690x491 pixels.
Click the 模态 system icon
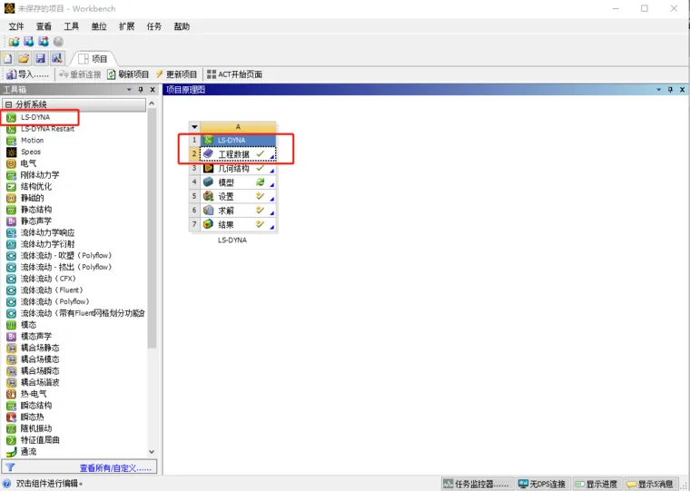12,325
